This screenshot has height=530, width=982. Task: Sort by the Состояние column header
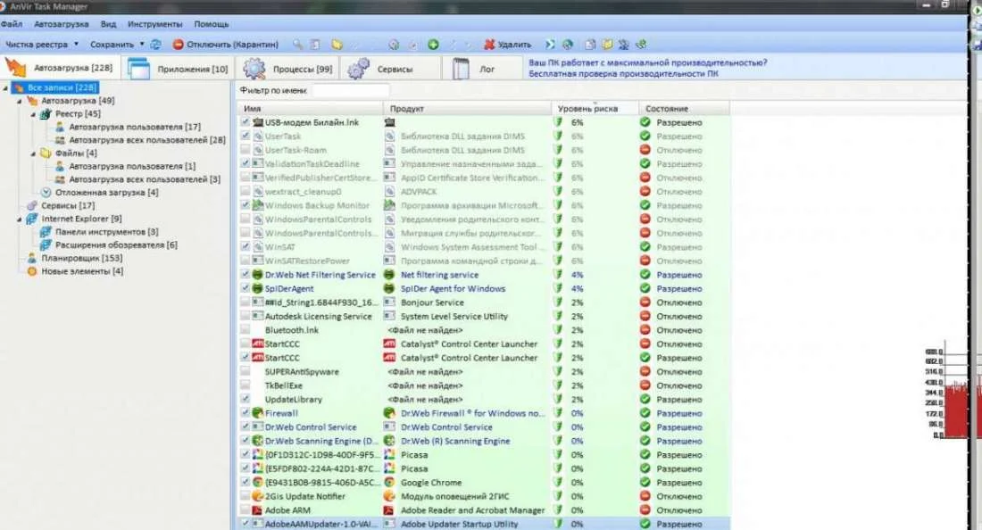[x=684, y=108]
